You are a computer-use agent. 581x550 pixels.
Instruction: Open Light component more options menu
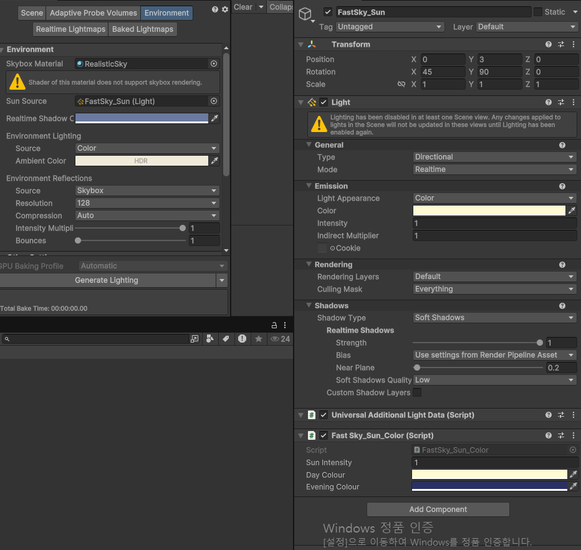click(574, 102)
